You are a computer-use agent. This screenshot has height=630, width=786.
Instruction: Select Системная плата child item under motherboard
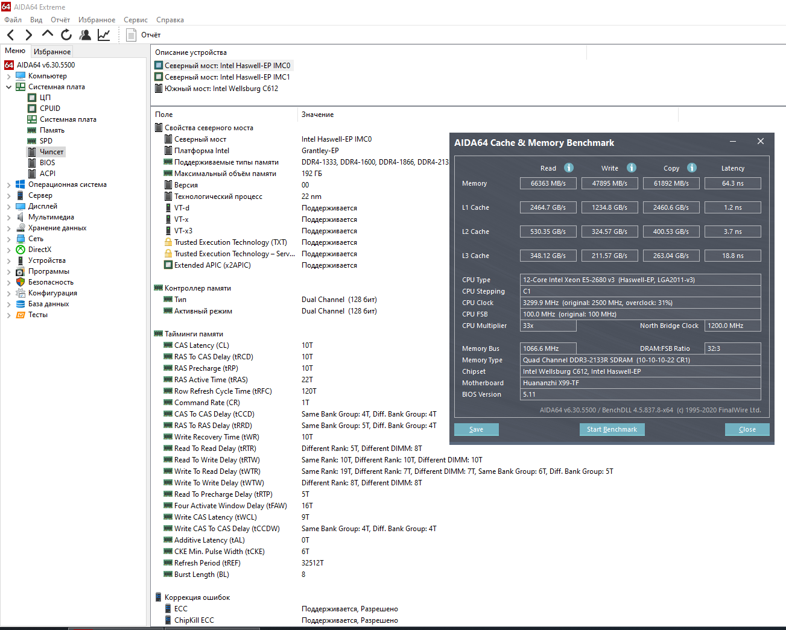coord(68,119)
